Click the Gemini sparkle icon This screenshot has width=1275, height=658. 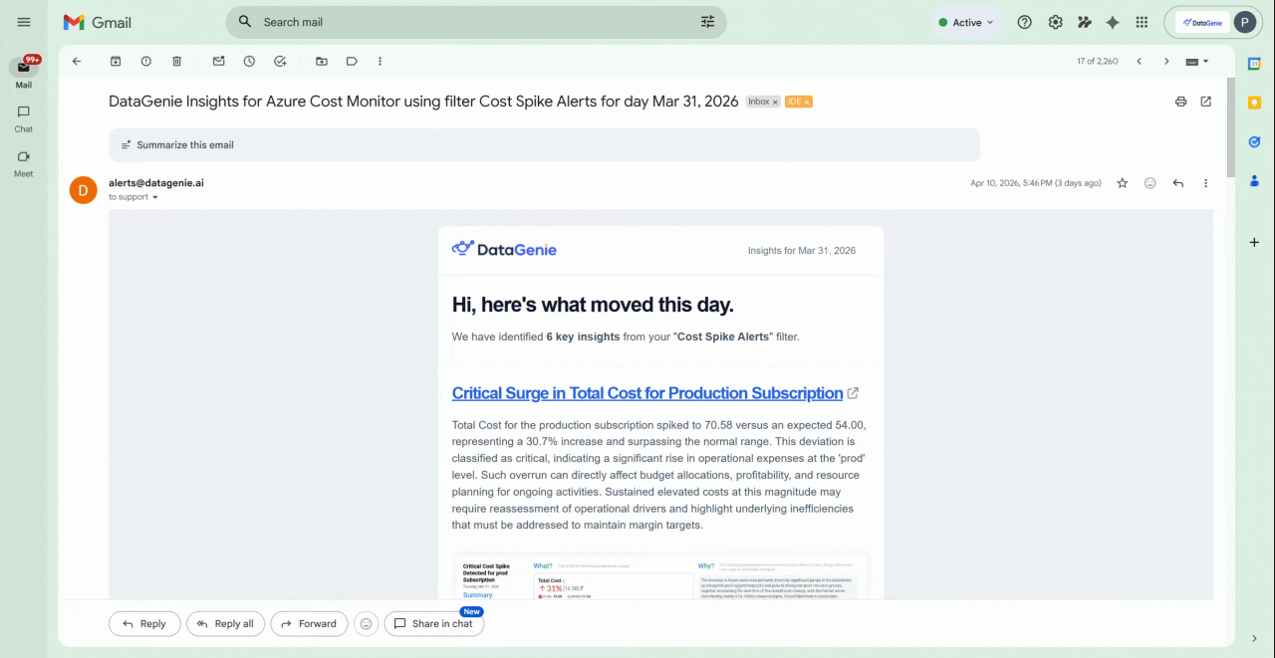(1113, 22)
